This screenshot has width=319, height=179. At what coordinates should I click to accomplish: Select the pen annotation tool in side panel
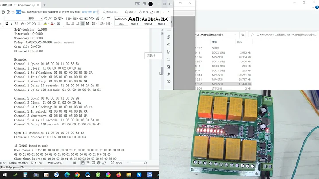[x=168, y=44]
